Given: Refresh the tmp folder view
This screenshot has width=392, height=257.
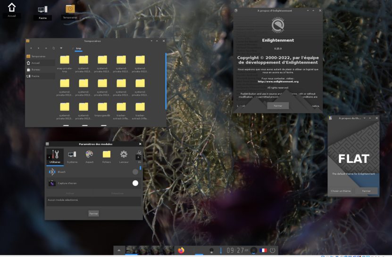Looking at the screenshot, I should [x=53, y=48].
